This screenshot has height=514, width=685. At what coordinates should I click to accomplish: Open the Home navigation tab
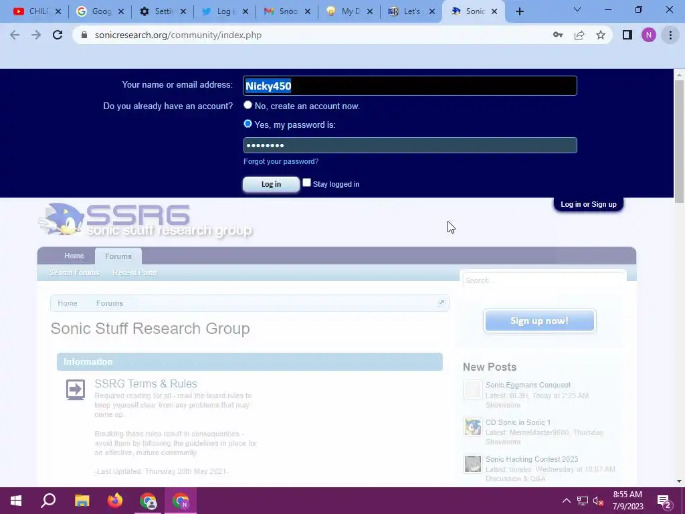(x=74, y=256)
